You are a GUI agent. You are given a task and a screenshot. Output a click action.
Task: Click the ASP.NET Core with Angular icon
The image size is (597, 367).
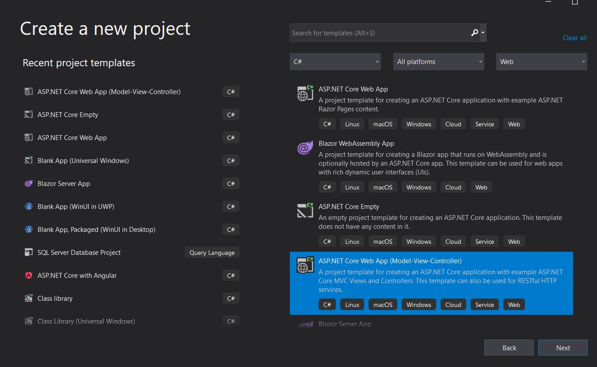29,276
